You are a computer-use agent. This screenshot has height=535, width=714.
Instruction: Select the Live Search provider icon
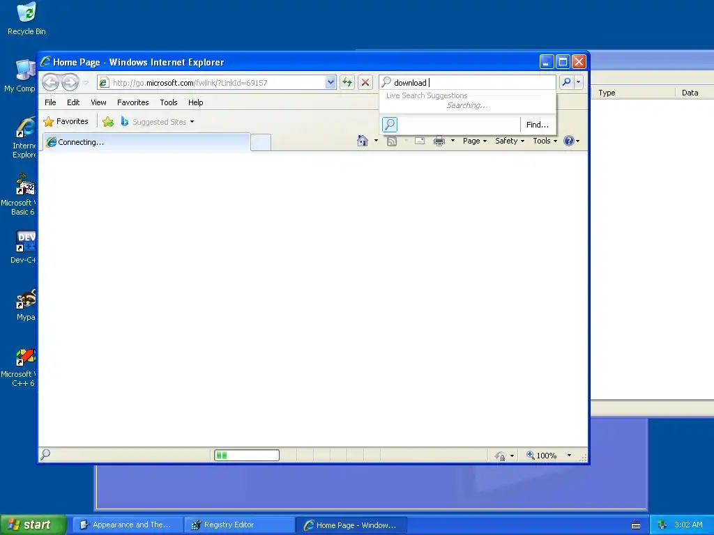(390, 124)
